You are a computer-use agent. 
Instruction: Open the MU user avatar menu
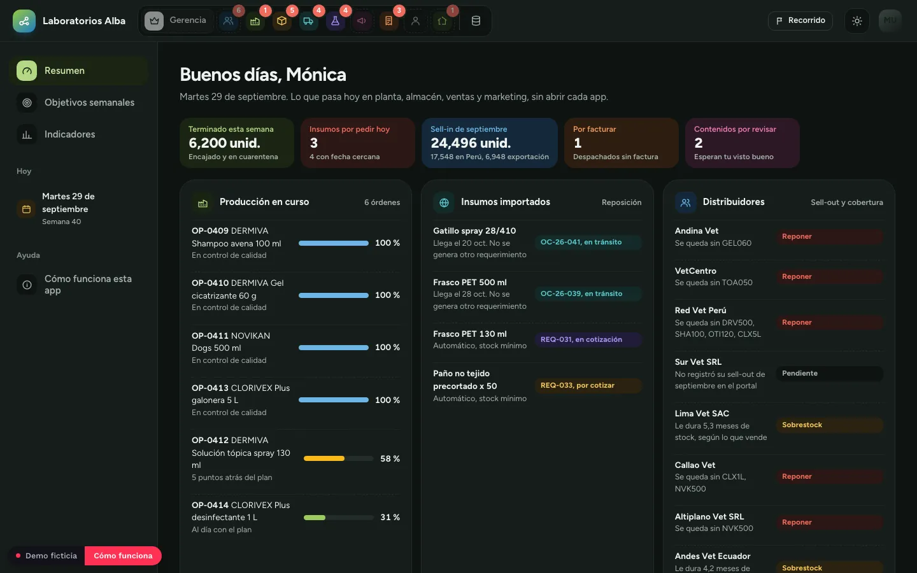pyautogui.click(x=890, y=21)
